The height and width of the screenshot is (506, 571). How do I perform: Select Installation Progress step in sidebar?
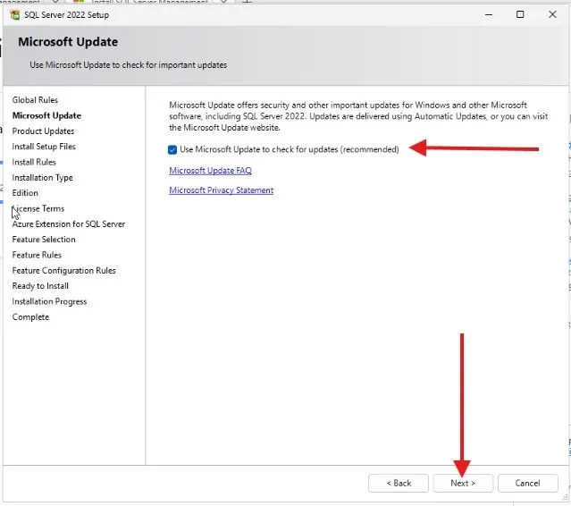(x=49, y=301)
